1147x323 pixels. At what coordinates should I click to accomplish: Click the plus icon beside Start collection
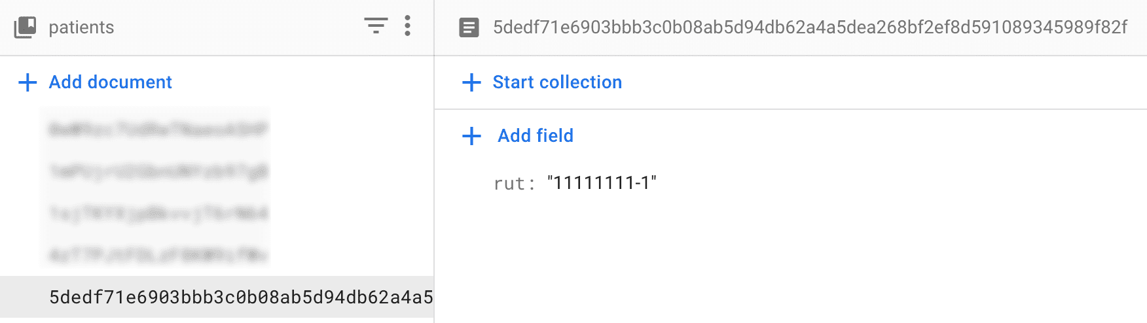point(471,82)
